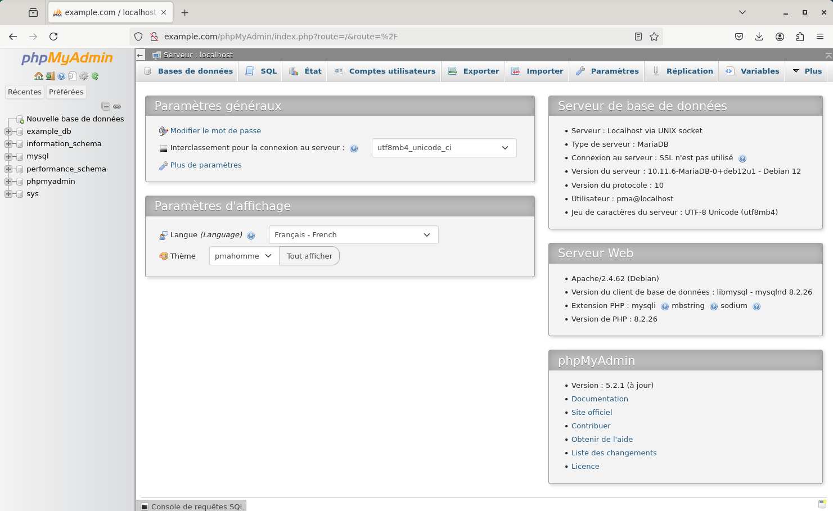This screenshot has height=511, width=833.
Task: Open the Réplication tab
Action: (x=682, y=71)
